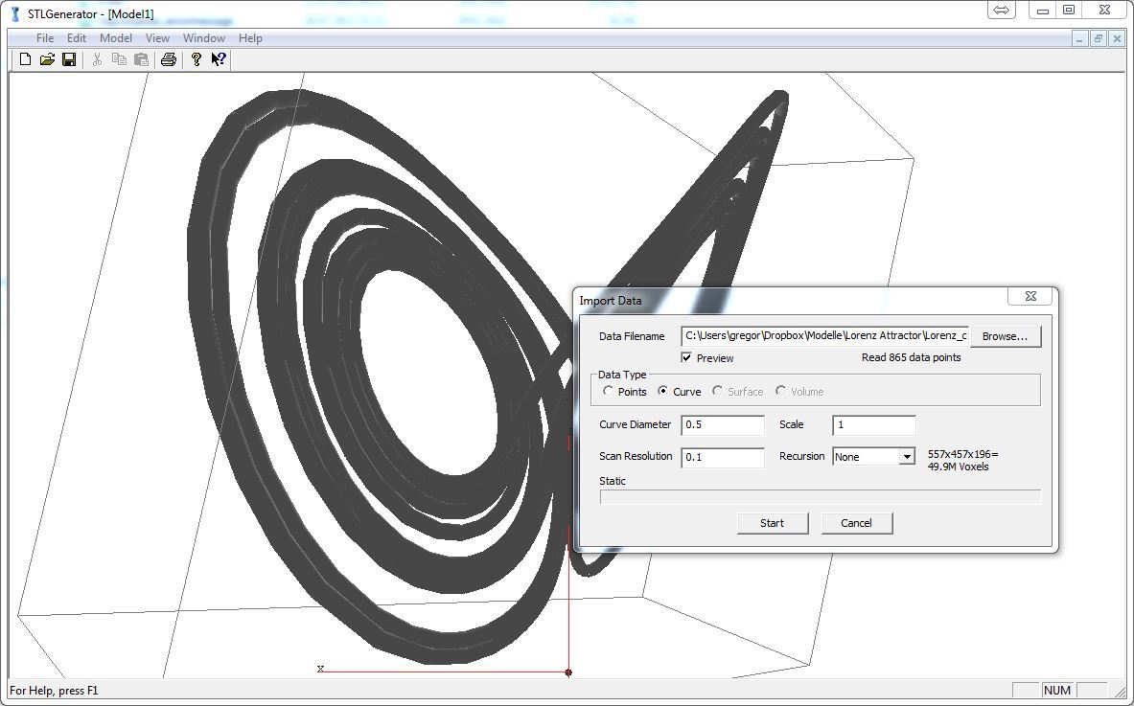1134x706 pixels.
Task: Uncheck the Preview checkbox
Action: coord(686,357)
